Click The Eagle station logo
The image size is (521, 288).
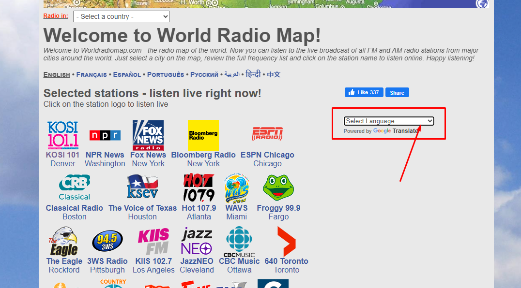(64, 242)
